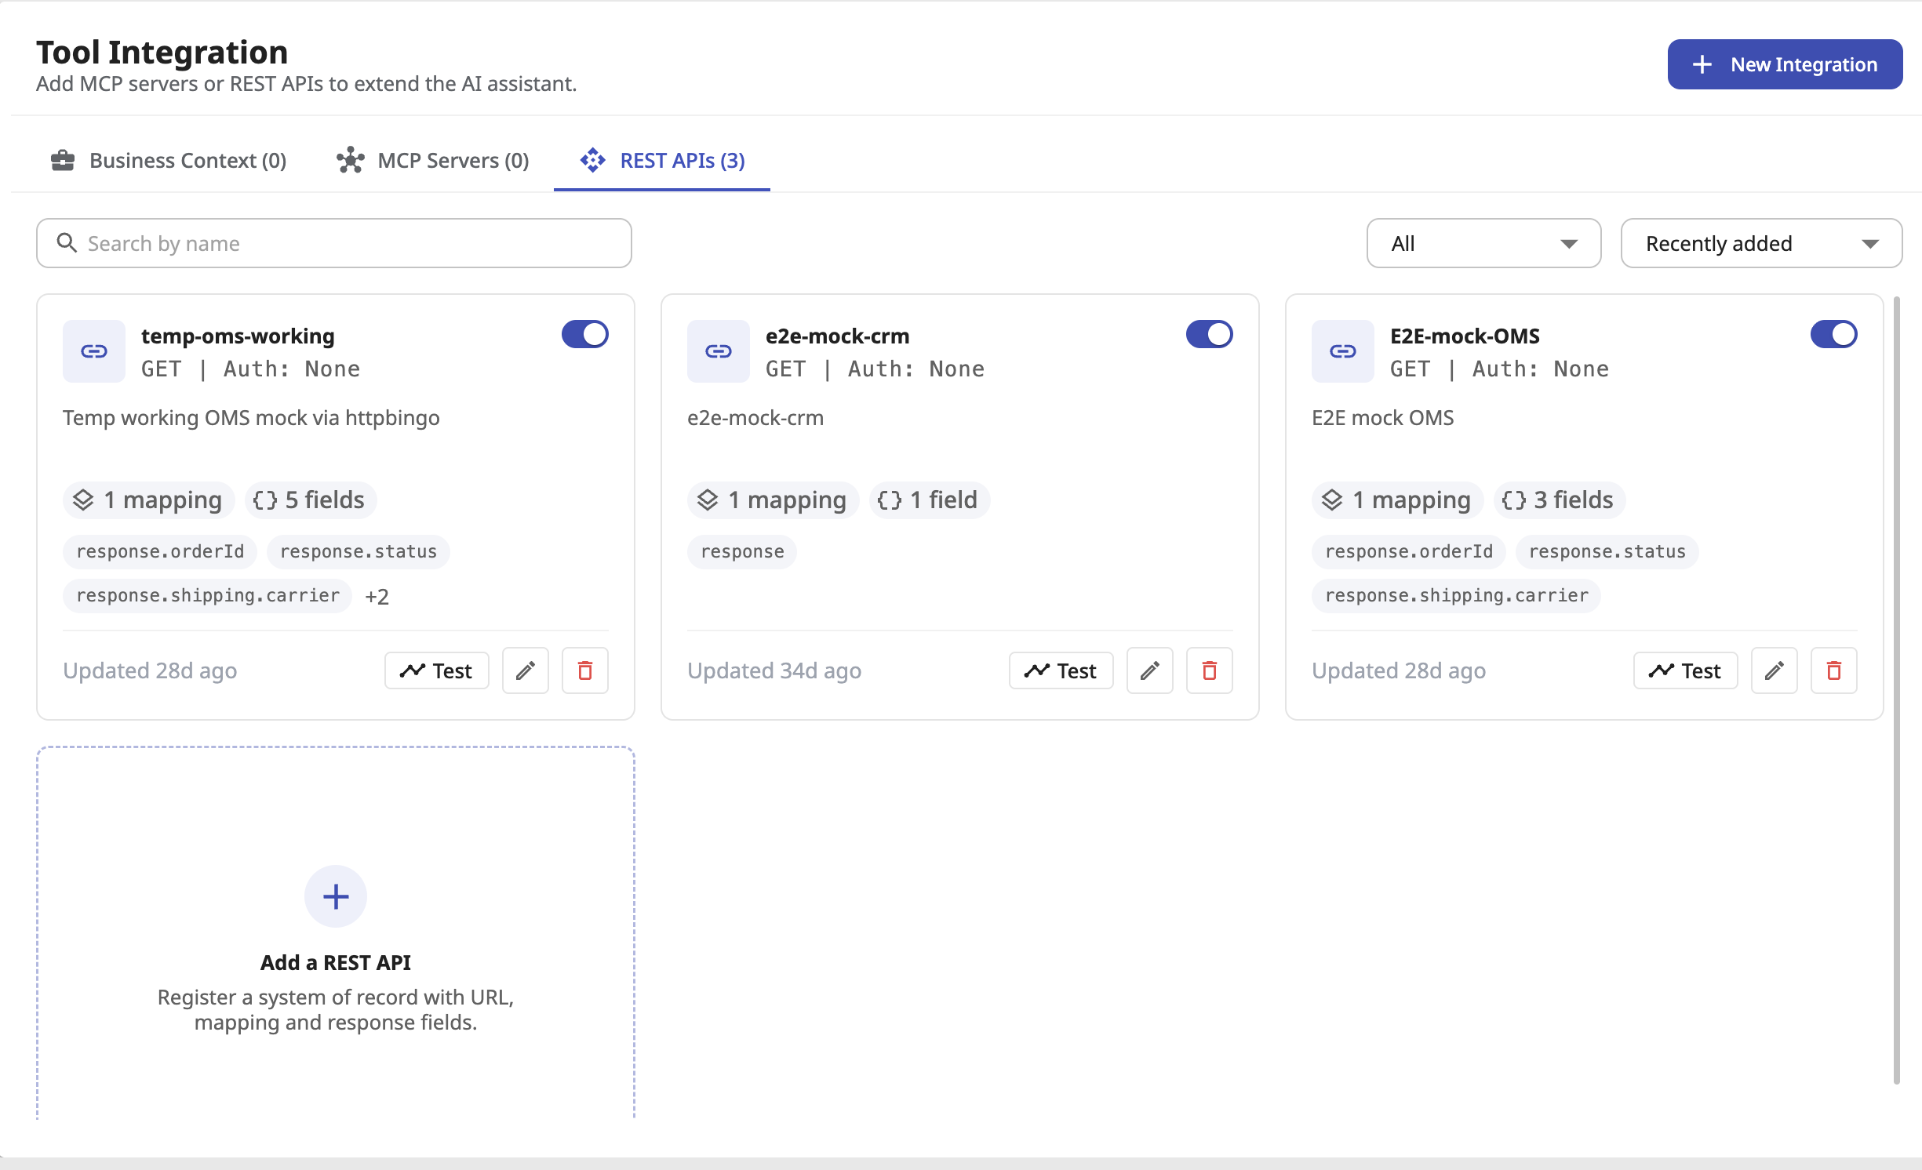Viewport: 1922px width, 1170px height.
Task: Edit e2e-mock-crm with pencil icon
Action: [1150, 670]
